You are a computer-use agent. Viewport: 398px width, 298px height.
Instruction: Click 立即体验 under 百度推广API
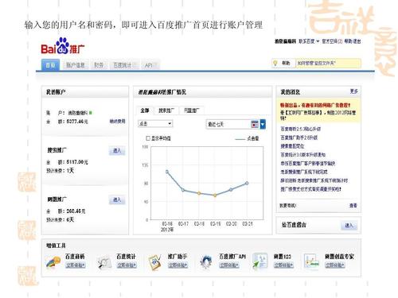coord(229,265)
